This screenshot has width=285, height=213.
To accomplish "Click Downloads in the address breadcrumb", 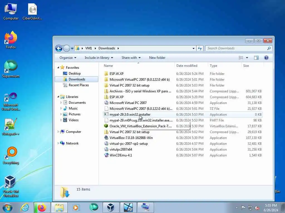I will click(x=107, y=48).
